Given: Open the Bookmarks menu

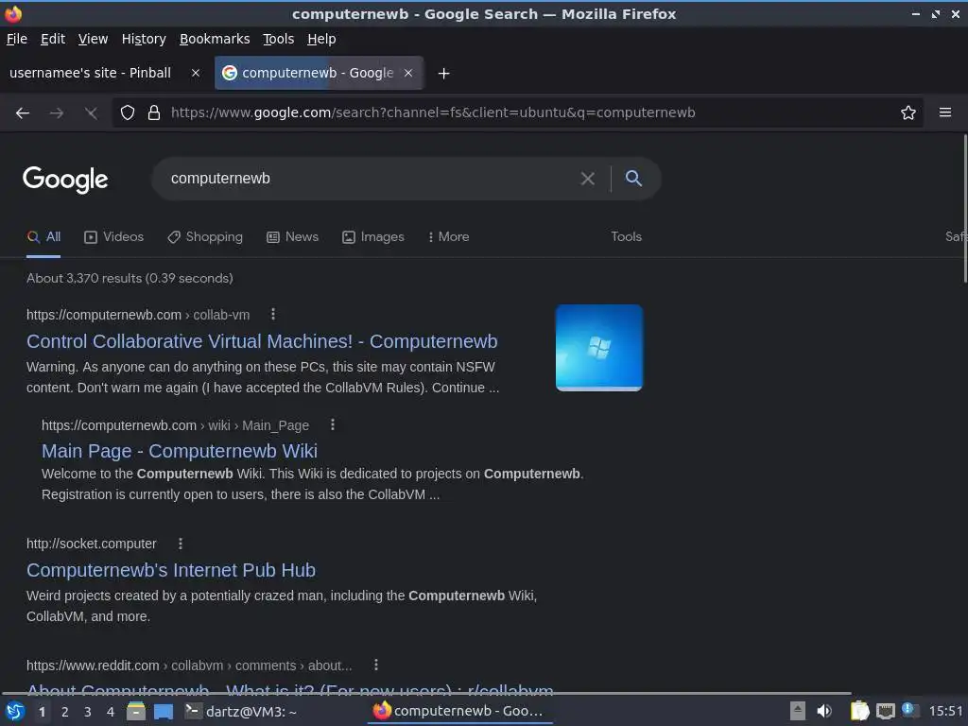Looking at the screenshot, I should click(215, 39).
